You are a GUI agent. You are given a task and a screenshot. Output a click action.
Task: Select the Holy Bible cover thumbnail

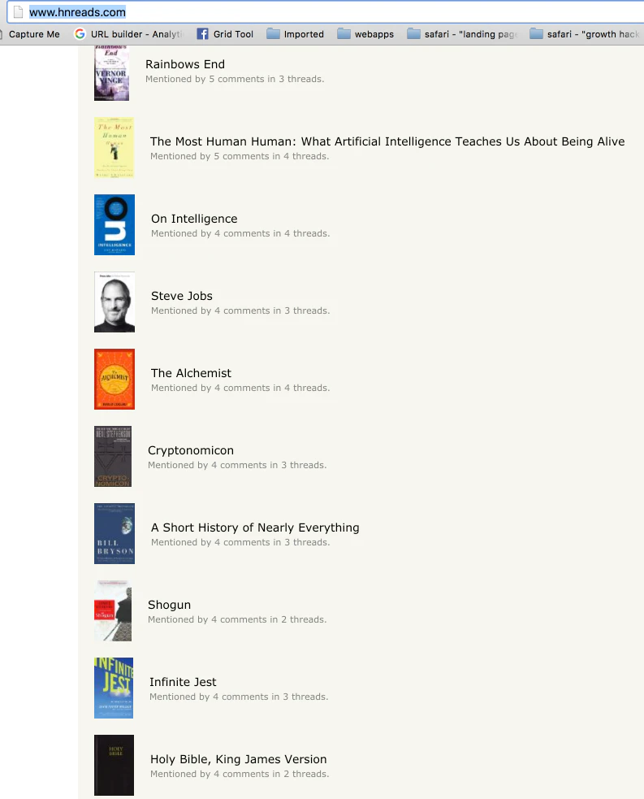coord(114,765)
